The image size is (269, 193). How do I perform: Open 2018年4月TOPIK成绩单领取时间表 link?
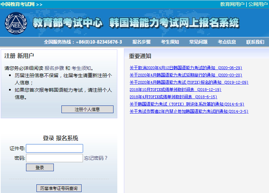(x=173, y=97)
